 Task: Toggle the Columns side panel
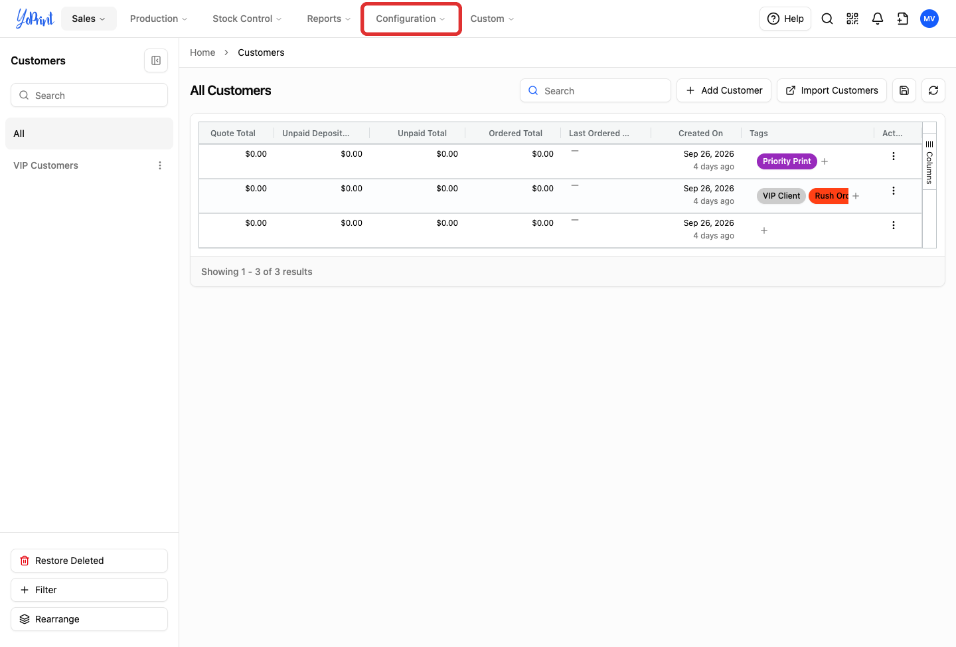(929, 163)
